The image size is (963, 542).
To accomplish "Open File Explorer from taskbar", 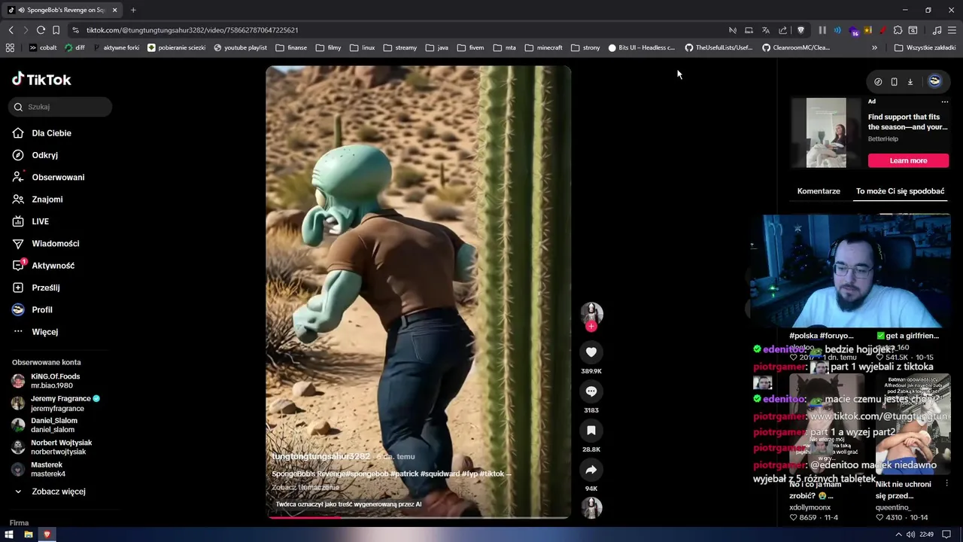I will (28, 534).
